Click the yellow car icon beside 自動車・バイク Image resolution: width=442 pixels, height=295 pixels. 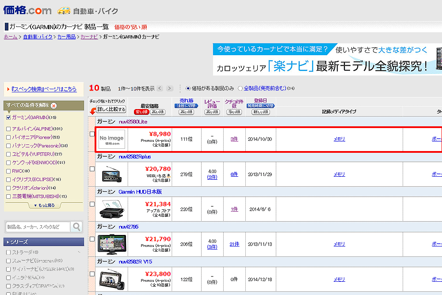click(64, 11)
